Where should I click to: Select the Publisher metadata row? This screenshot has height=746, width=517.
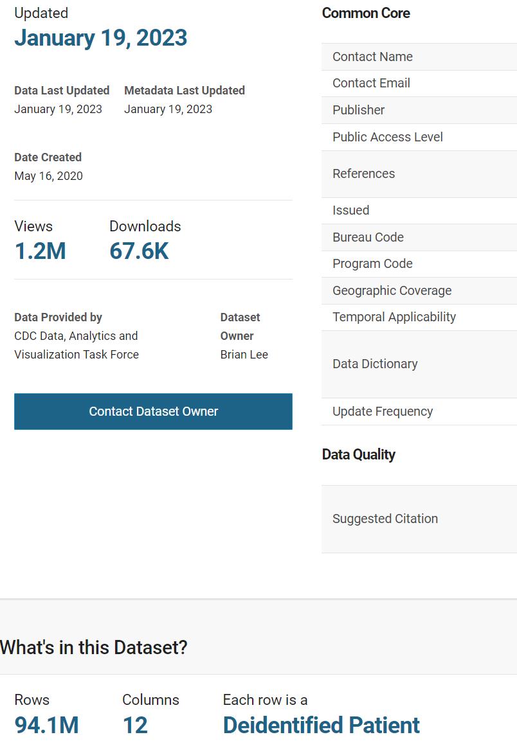point(358,110)
